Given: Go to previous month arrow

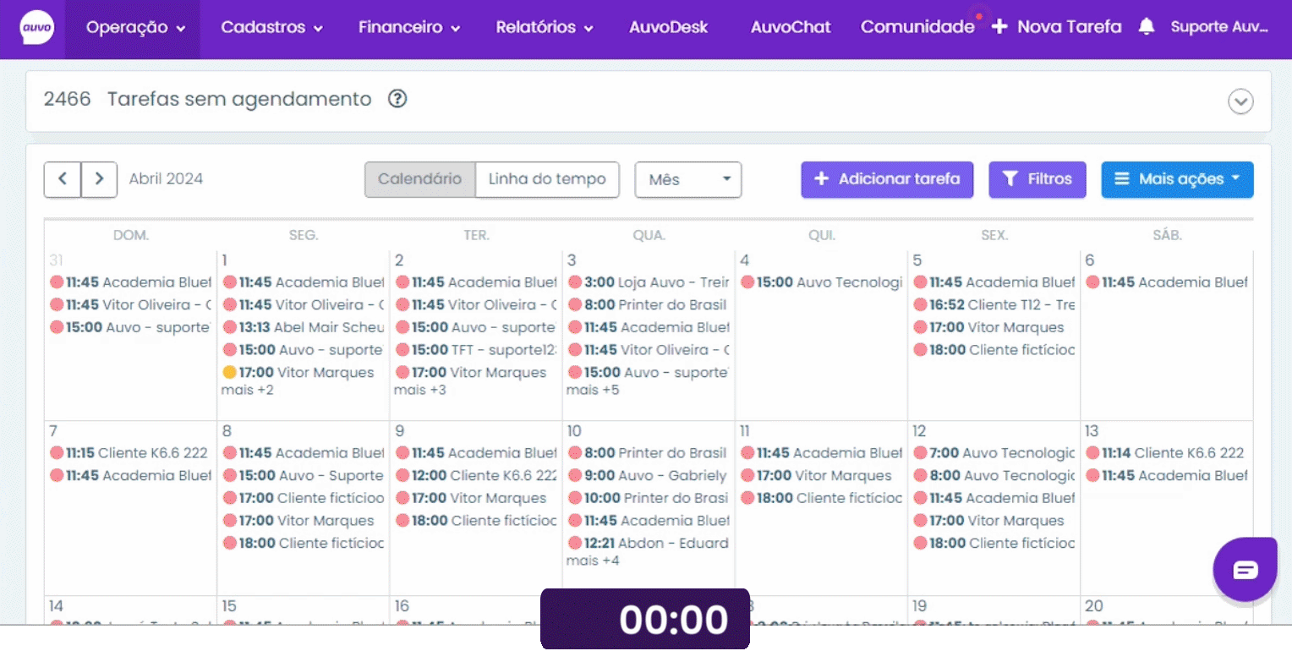Looking at the screenshot, I should [63, 179].
